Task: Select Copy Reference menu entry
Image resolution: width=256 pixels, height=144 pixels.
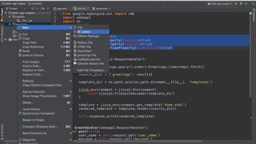Action: tap(45, 47)
